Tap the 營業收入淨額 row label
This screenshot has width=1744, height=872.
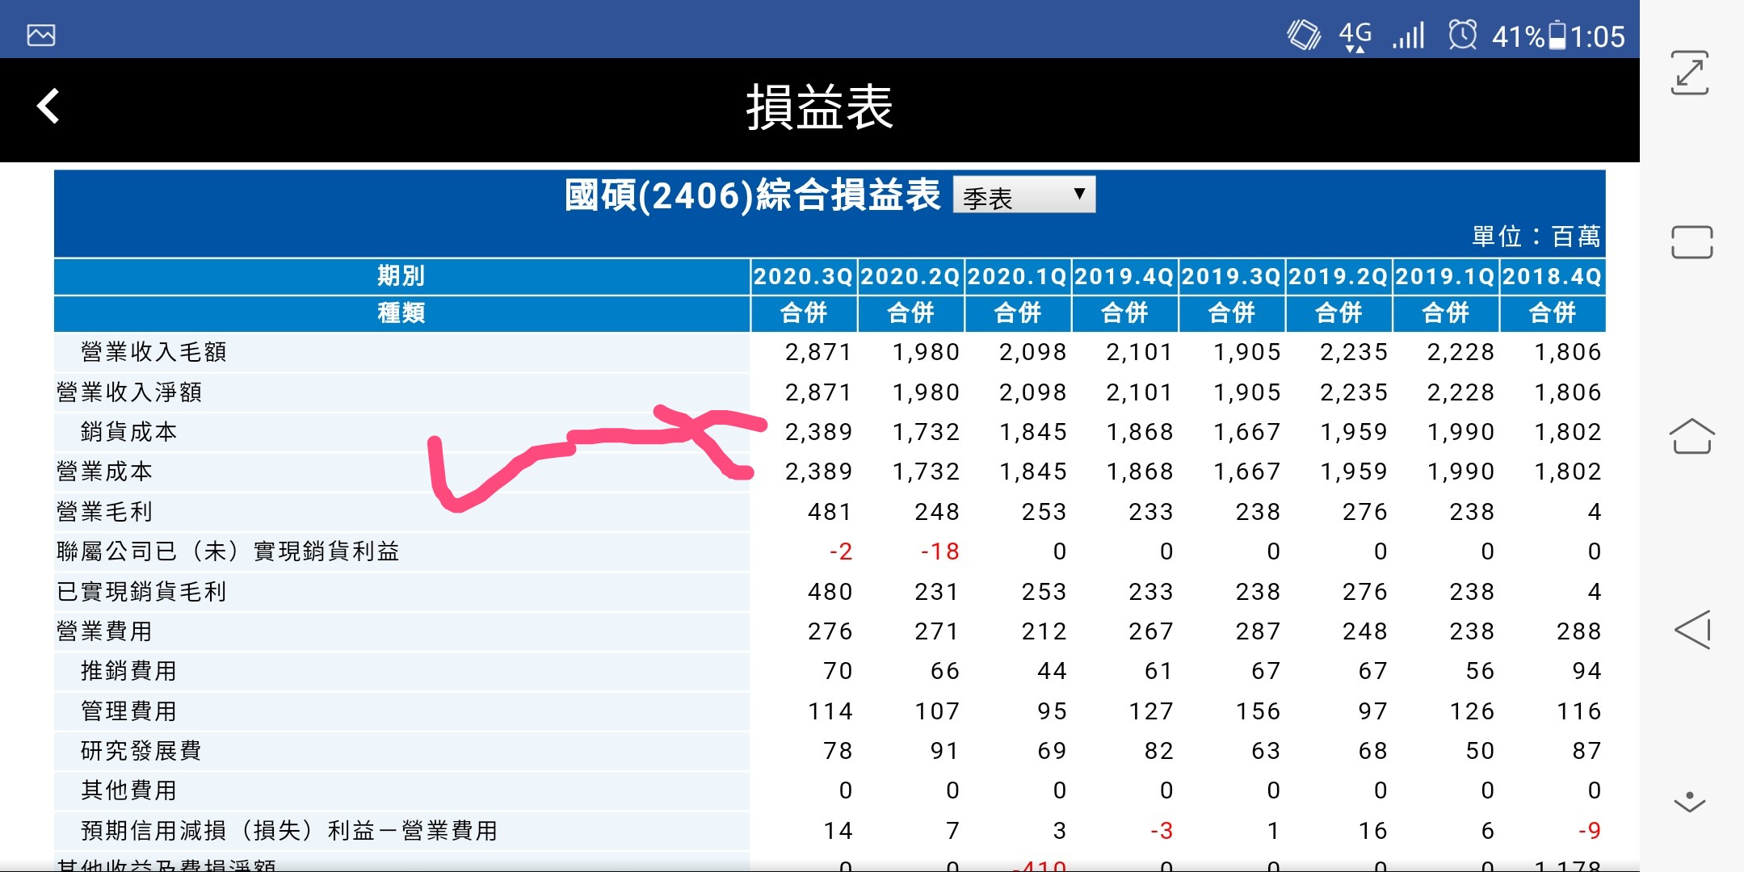pos(129,392)
